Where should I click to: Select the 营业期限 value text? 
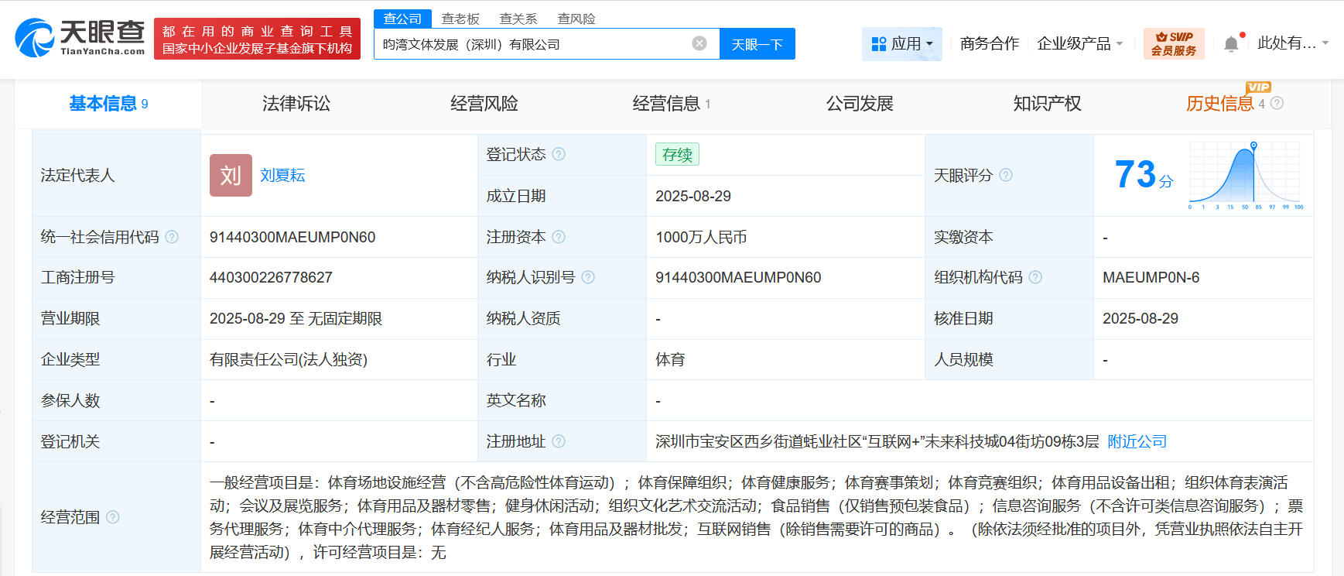(x=296, y=318)
